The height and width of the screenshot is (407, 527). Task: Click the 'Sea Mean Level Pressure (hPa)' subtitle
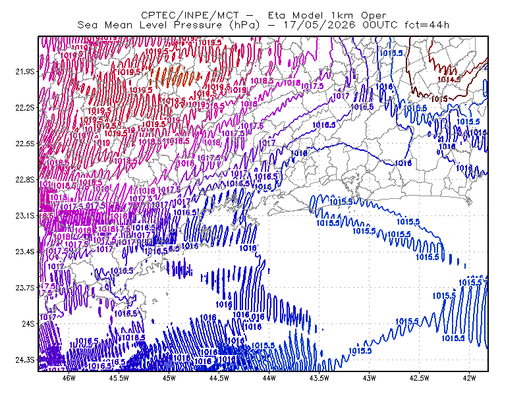point(169,25)
